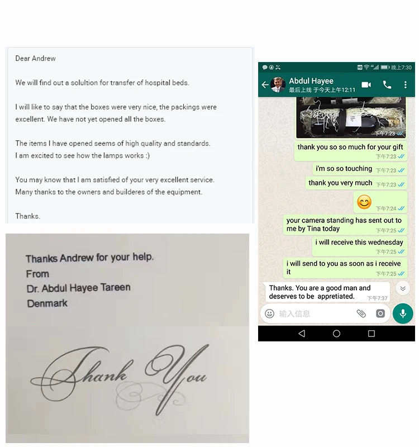
Task: Tap Android home circle button
Action: [337, 334]
